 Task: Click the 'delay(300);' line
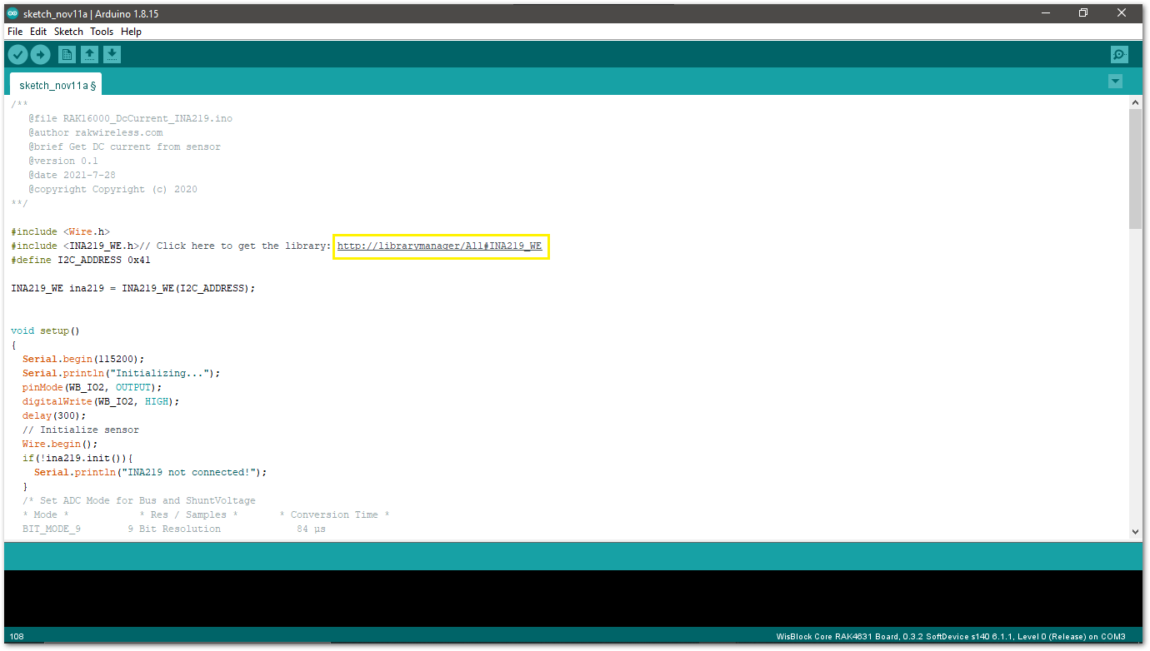click(x=54, y=415)
